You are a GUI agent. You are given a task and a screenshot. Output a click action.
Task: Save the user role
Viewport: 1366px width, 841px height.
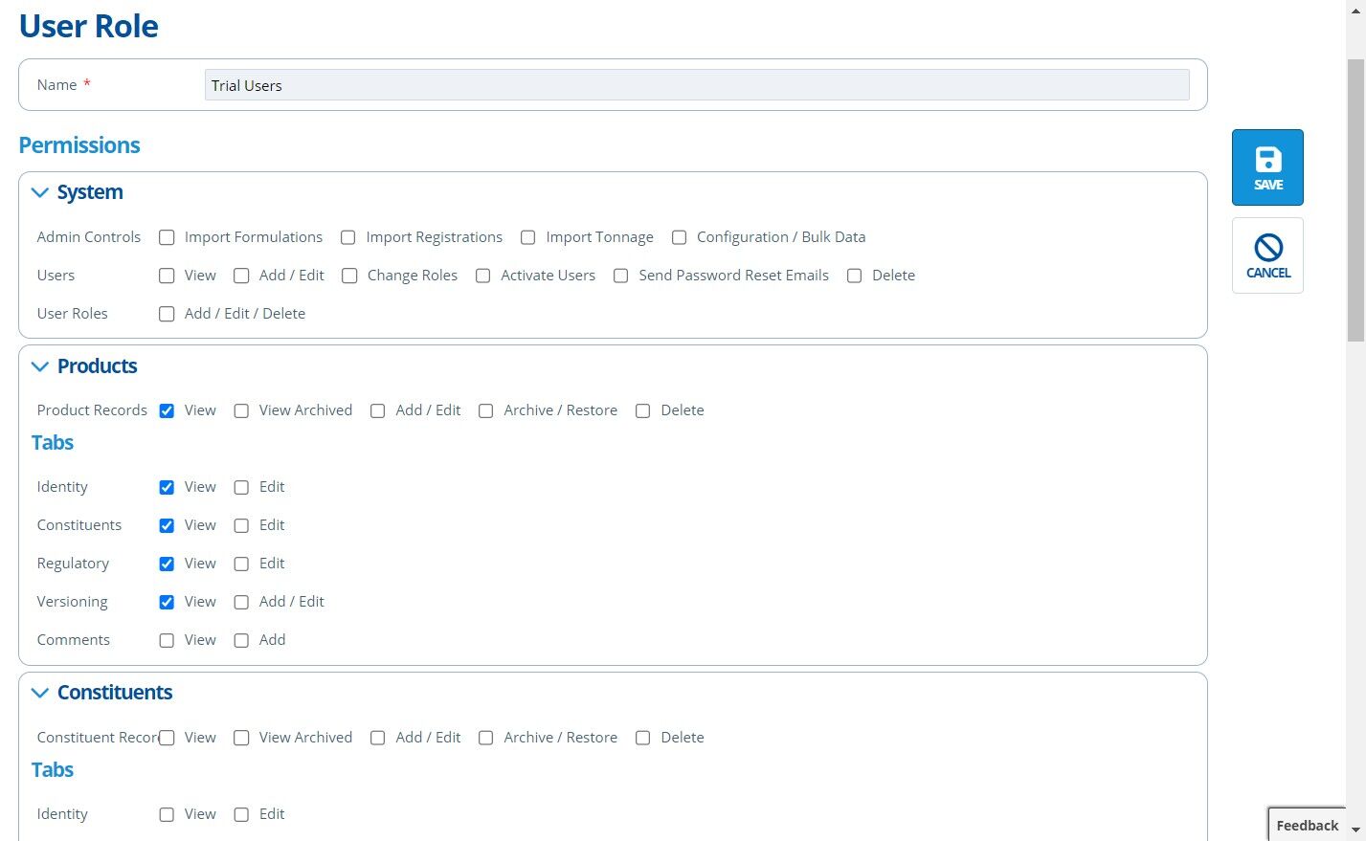pyautogui.click(x=1267, y=167)
